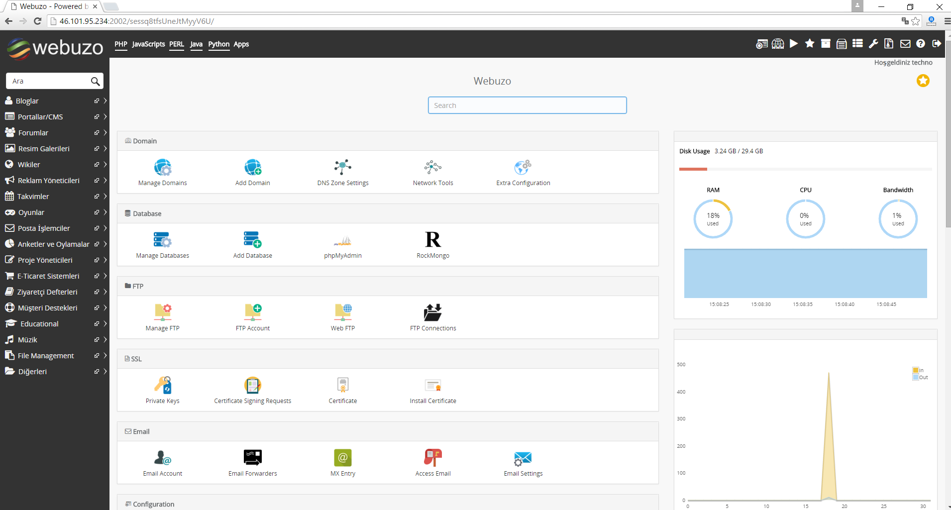This screenshot has width=951, height=510.
Task: Open Manage FTP
Action: (x=162, y=317)
